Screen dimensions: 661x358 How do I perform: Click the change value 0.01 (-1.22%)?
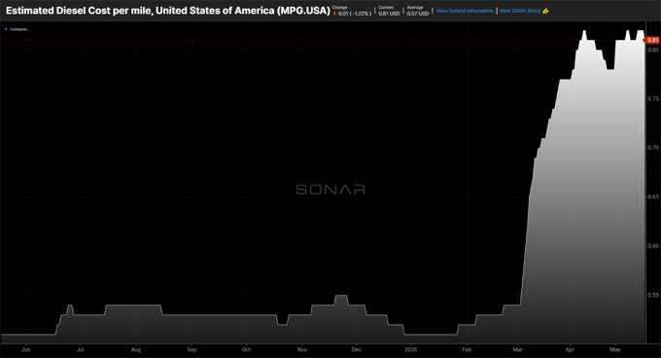(x=355, y=14)
